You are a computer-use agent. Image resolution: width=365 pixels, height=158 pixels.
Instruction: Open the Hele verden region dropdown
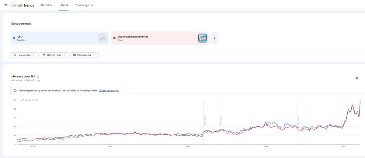[x=24, y=55]
